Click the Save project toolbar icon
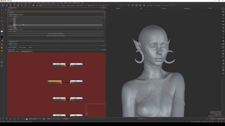The image size is (225, 126). point(11,6)
